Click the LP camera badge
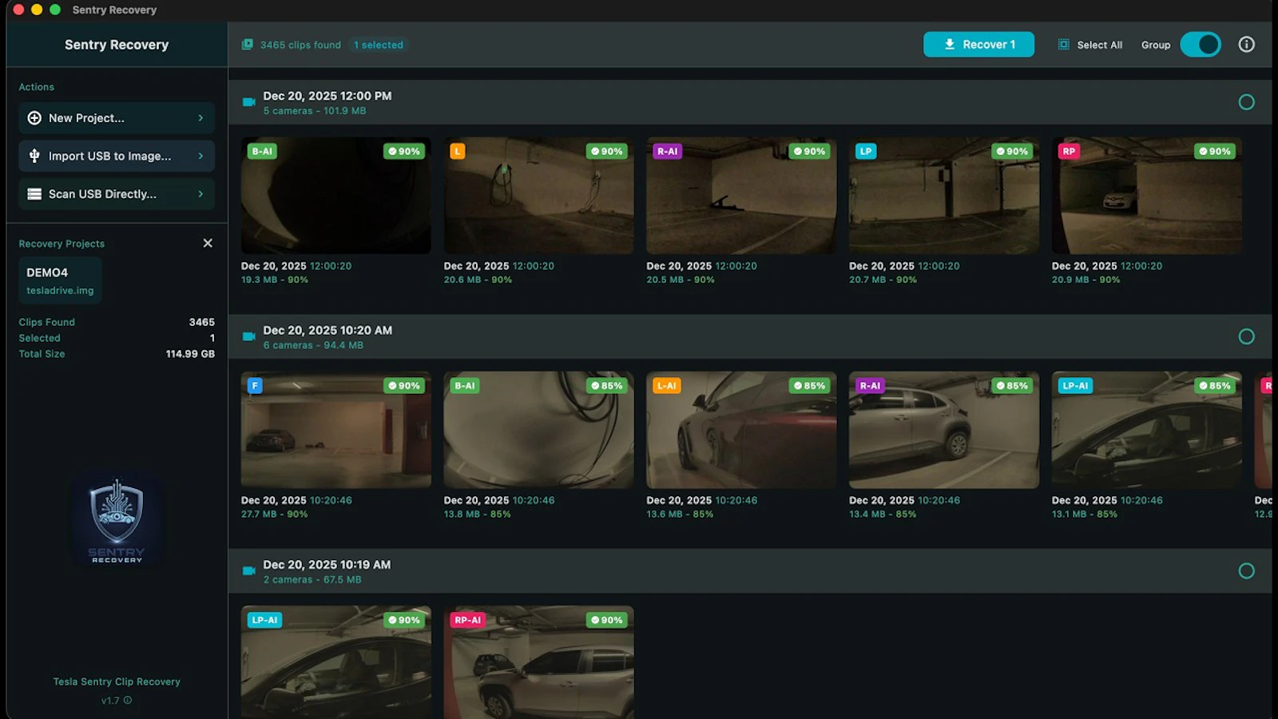Viewport: 1278px width, 719px height. click(x=866, y=151)
